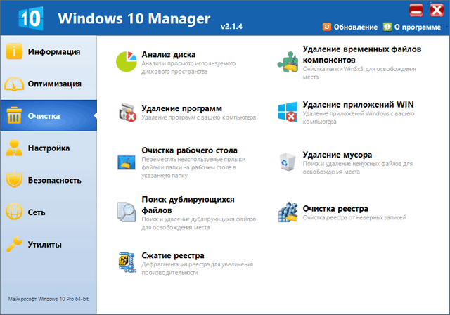Click the green puzzle component cleanup icon
The height and width of the screenshot is (315, 450).
tap(288, 61)
